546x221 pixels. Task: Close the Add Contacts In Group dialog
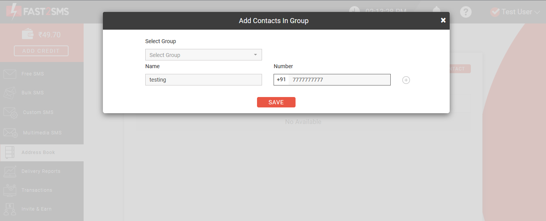tap(443, 20)
